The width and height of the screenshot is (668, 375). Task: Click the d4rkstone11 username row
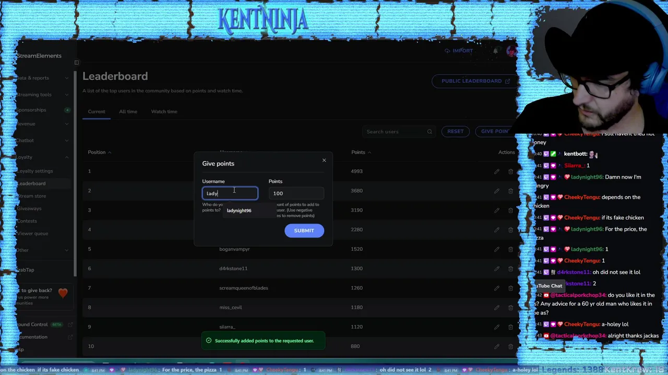click(x=233, y=269)
